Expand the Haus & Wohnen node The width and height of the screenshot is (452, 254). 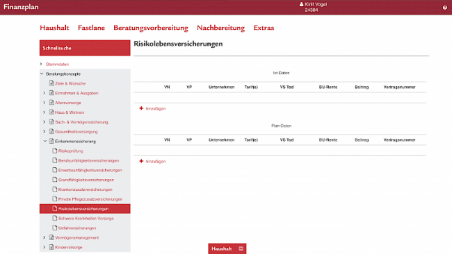tap(45, 112)
